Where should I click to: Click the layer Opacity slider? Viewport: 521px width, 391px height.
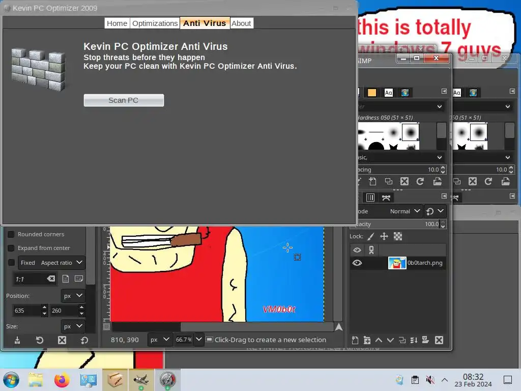coord(399,224)
